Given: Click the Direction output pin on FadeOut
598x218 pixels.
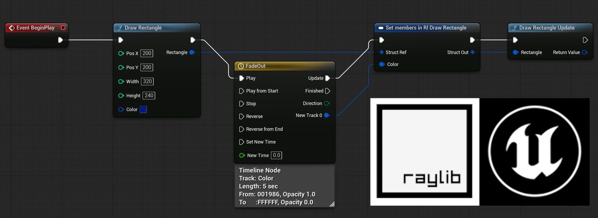Looking at the screenshot, I should point(327,103).
